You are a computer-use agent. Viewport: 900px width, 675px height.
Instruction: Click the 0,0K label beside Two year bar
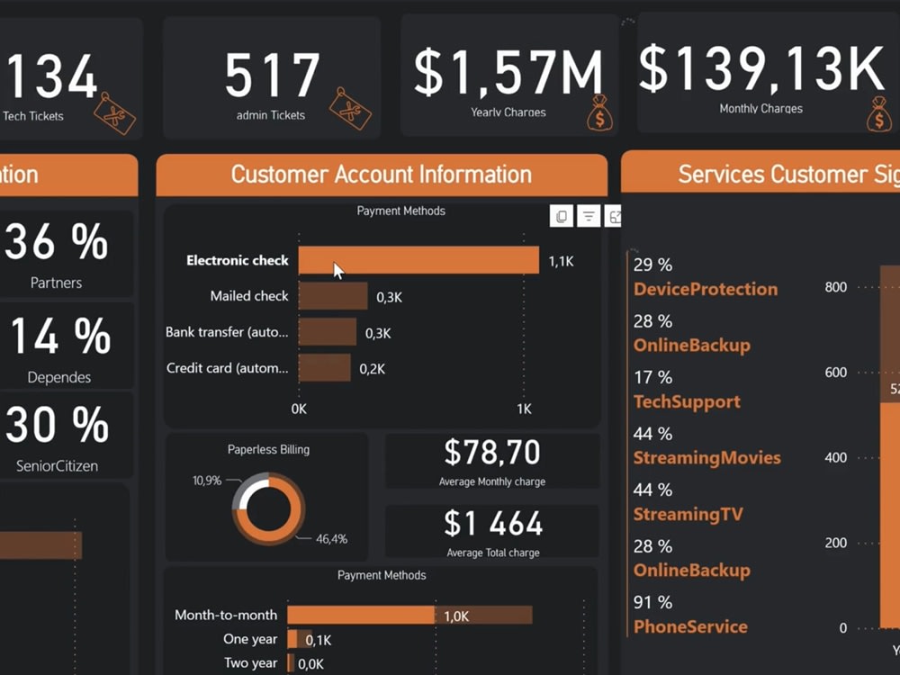pos(310,664)
